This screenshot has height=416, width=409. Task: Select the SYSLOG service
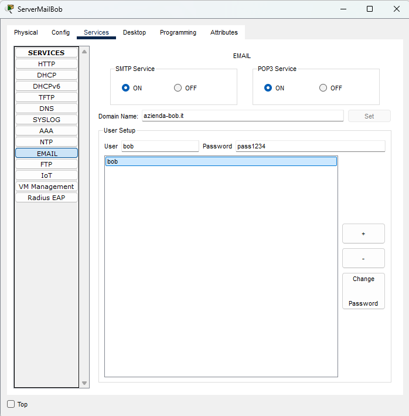pyautogui.click(x=47, y=120)
